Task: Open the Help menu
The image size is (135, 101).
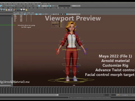Action: pos(49,4)
